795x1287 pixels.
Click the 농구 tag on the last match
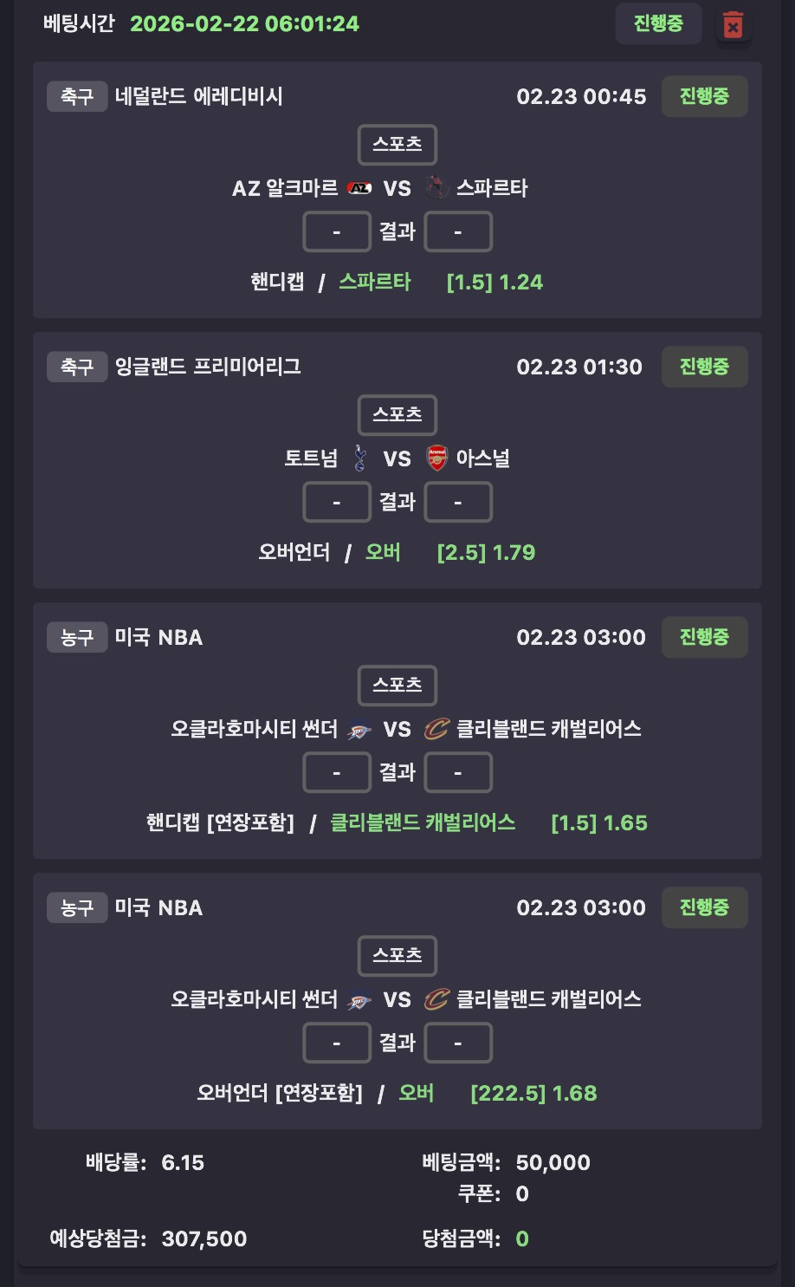pyautogui.click(x=77, y=907)
